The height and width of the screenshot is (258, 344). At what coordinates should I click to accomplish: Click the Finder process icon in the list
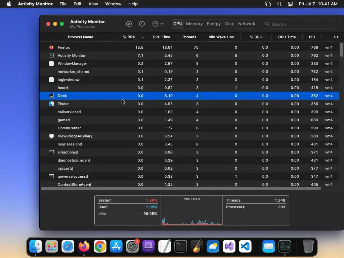tap(51, 104)
